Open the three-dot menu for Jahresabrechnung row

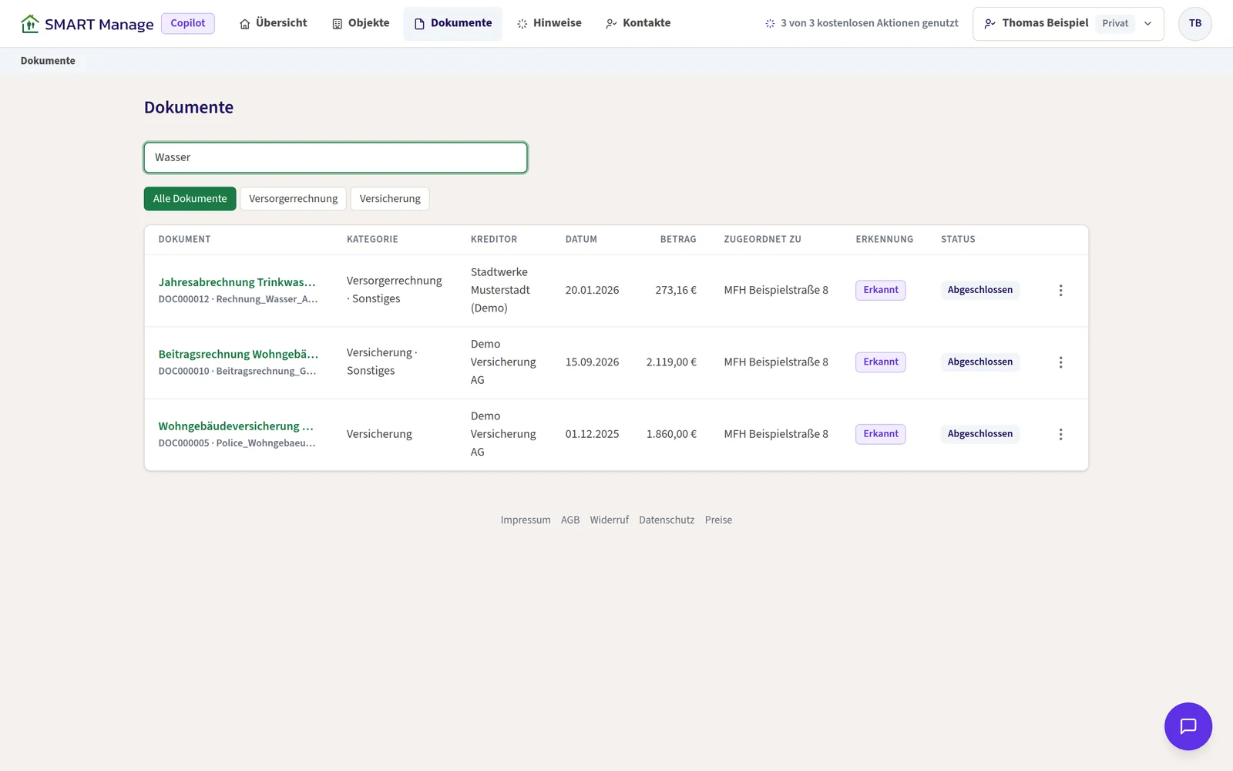coord(1060,291)
